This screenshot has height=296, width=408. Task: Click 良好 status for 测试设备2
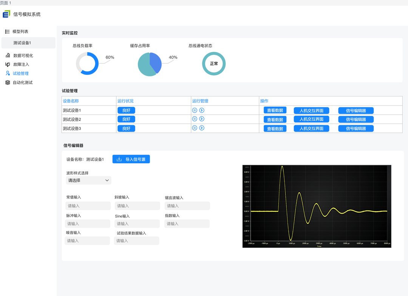[x=126, y=119]
